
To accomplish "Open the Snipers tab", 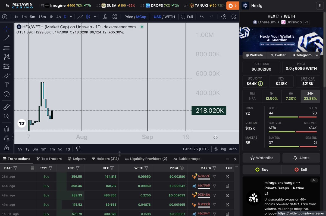I will point(77,159).
